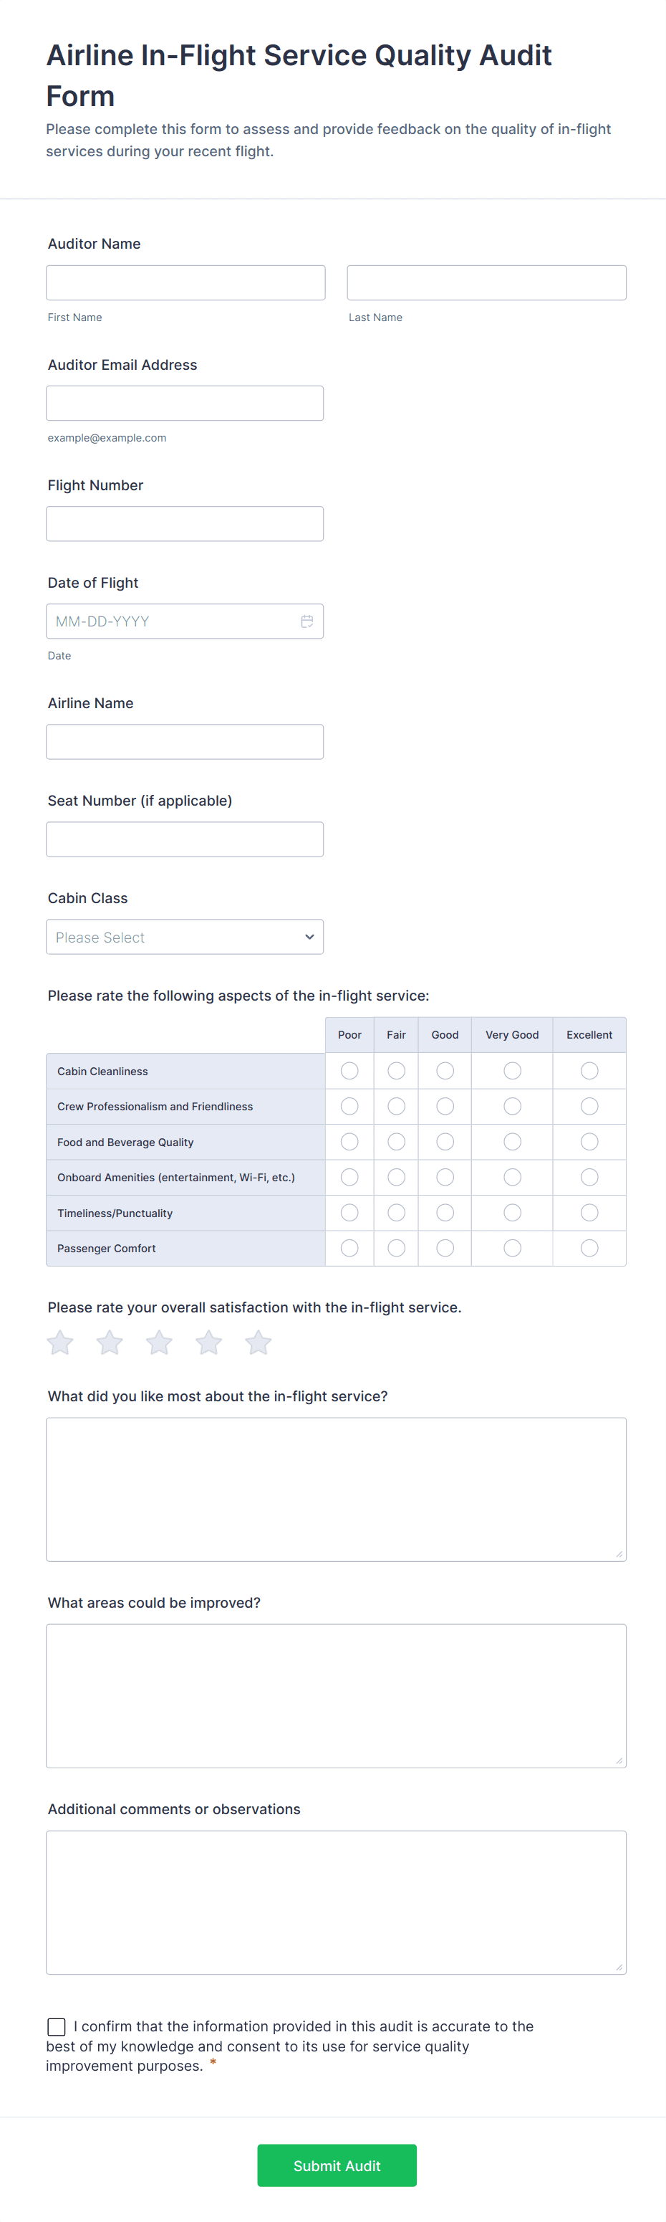
Task: Select the third overall satisfaction star
Action: pos(160,1343)
